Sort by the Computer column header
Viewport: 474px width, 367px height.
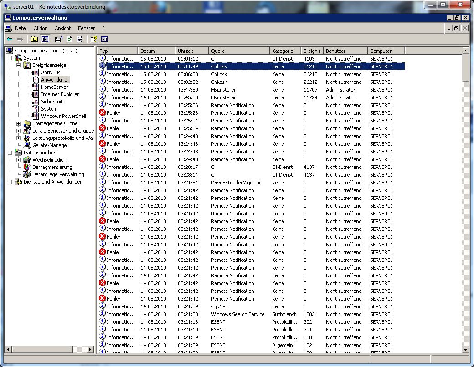[x=386, y=51]
